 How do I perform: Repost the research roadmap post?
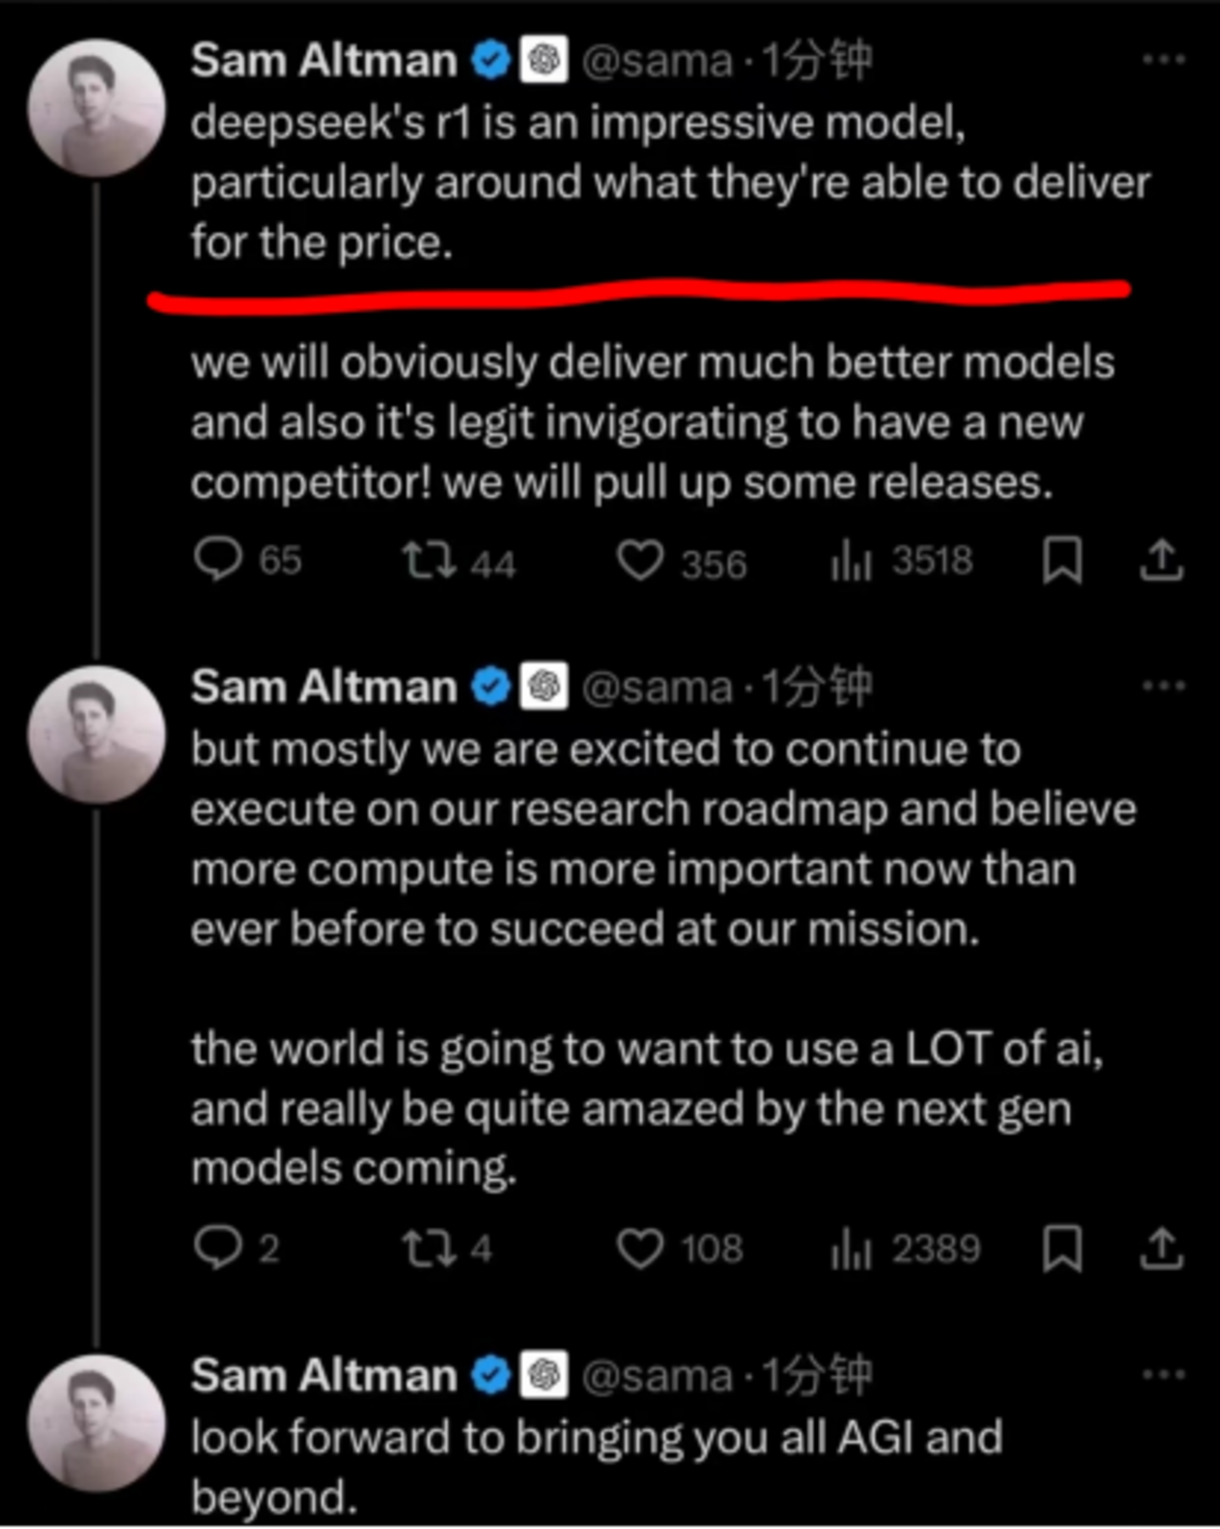click(429, 1248)
